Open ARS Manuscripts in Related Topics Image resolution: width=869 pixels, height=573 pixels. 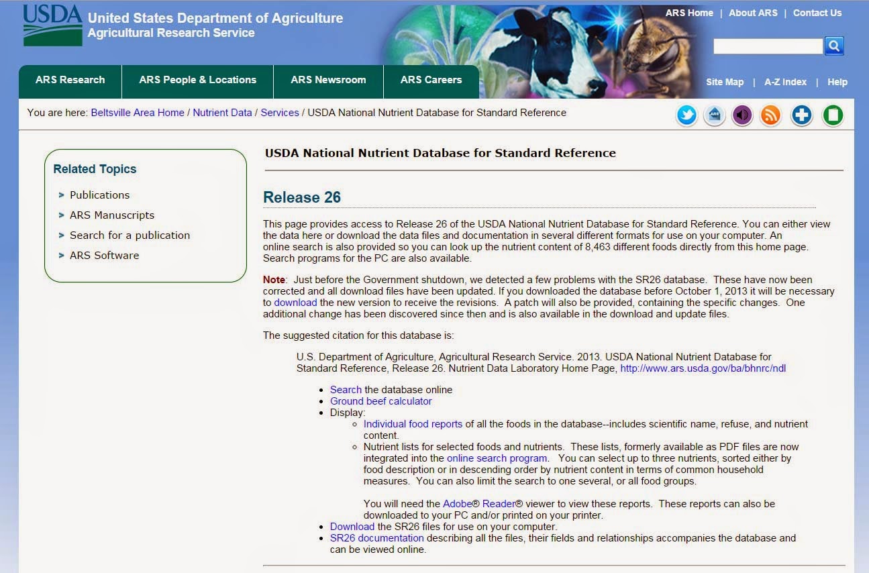[x=112, y=215]
